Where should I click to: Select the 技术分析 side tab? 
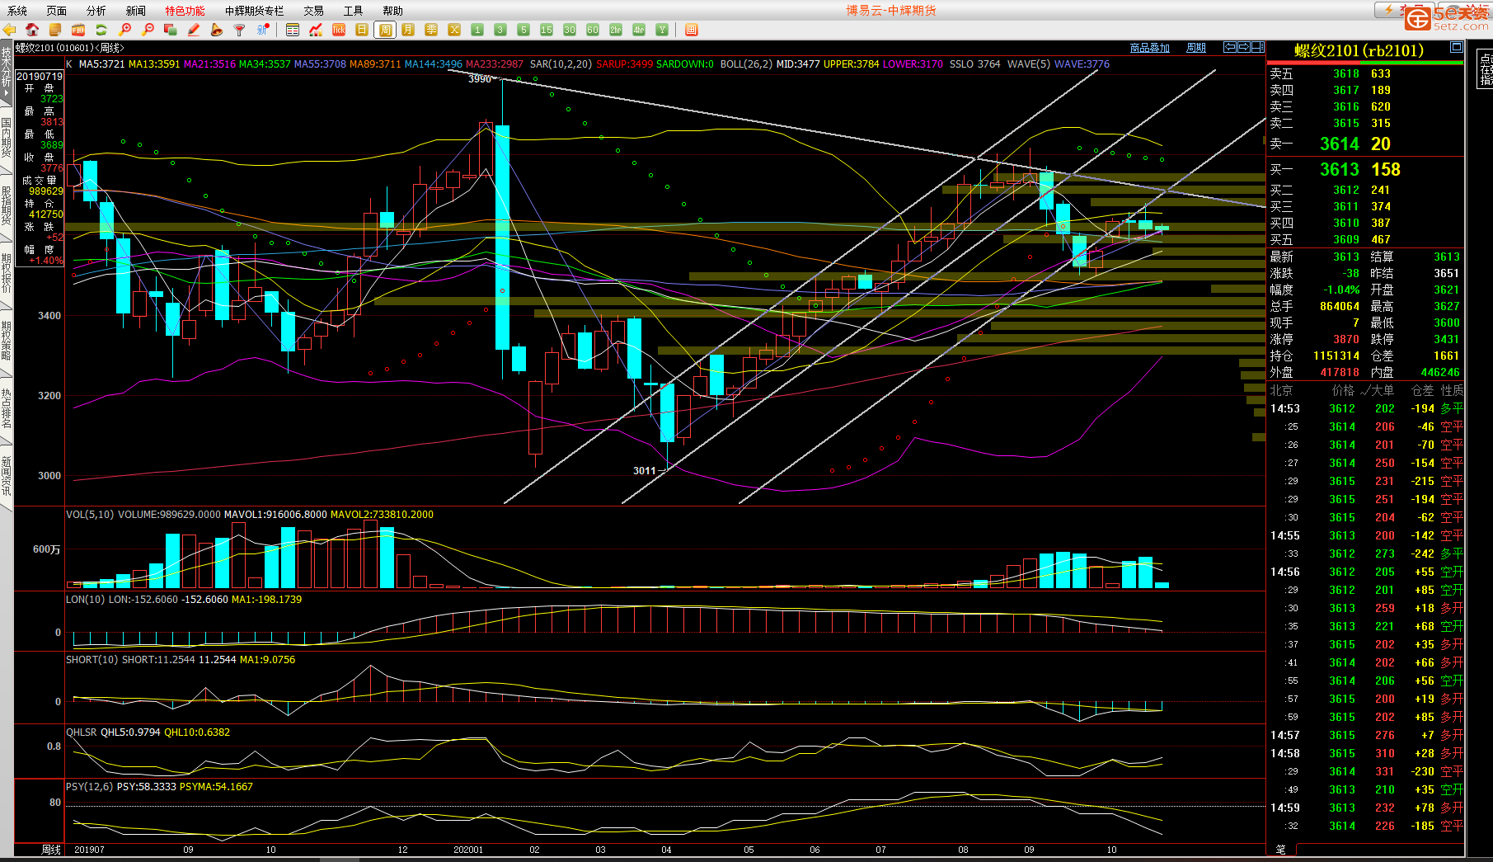pyautogui.click(x=7, y=74)
